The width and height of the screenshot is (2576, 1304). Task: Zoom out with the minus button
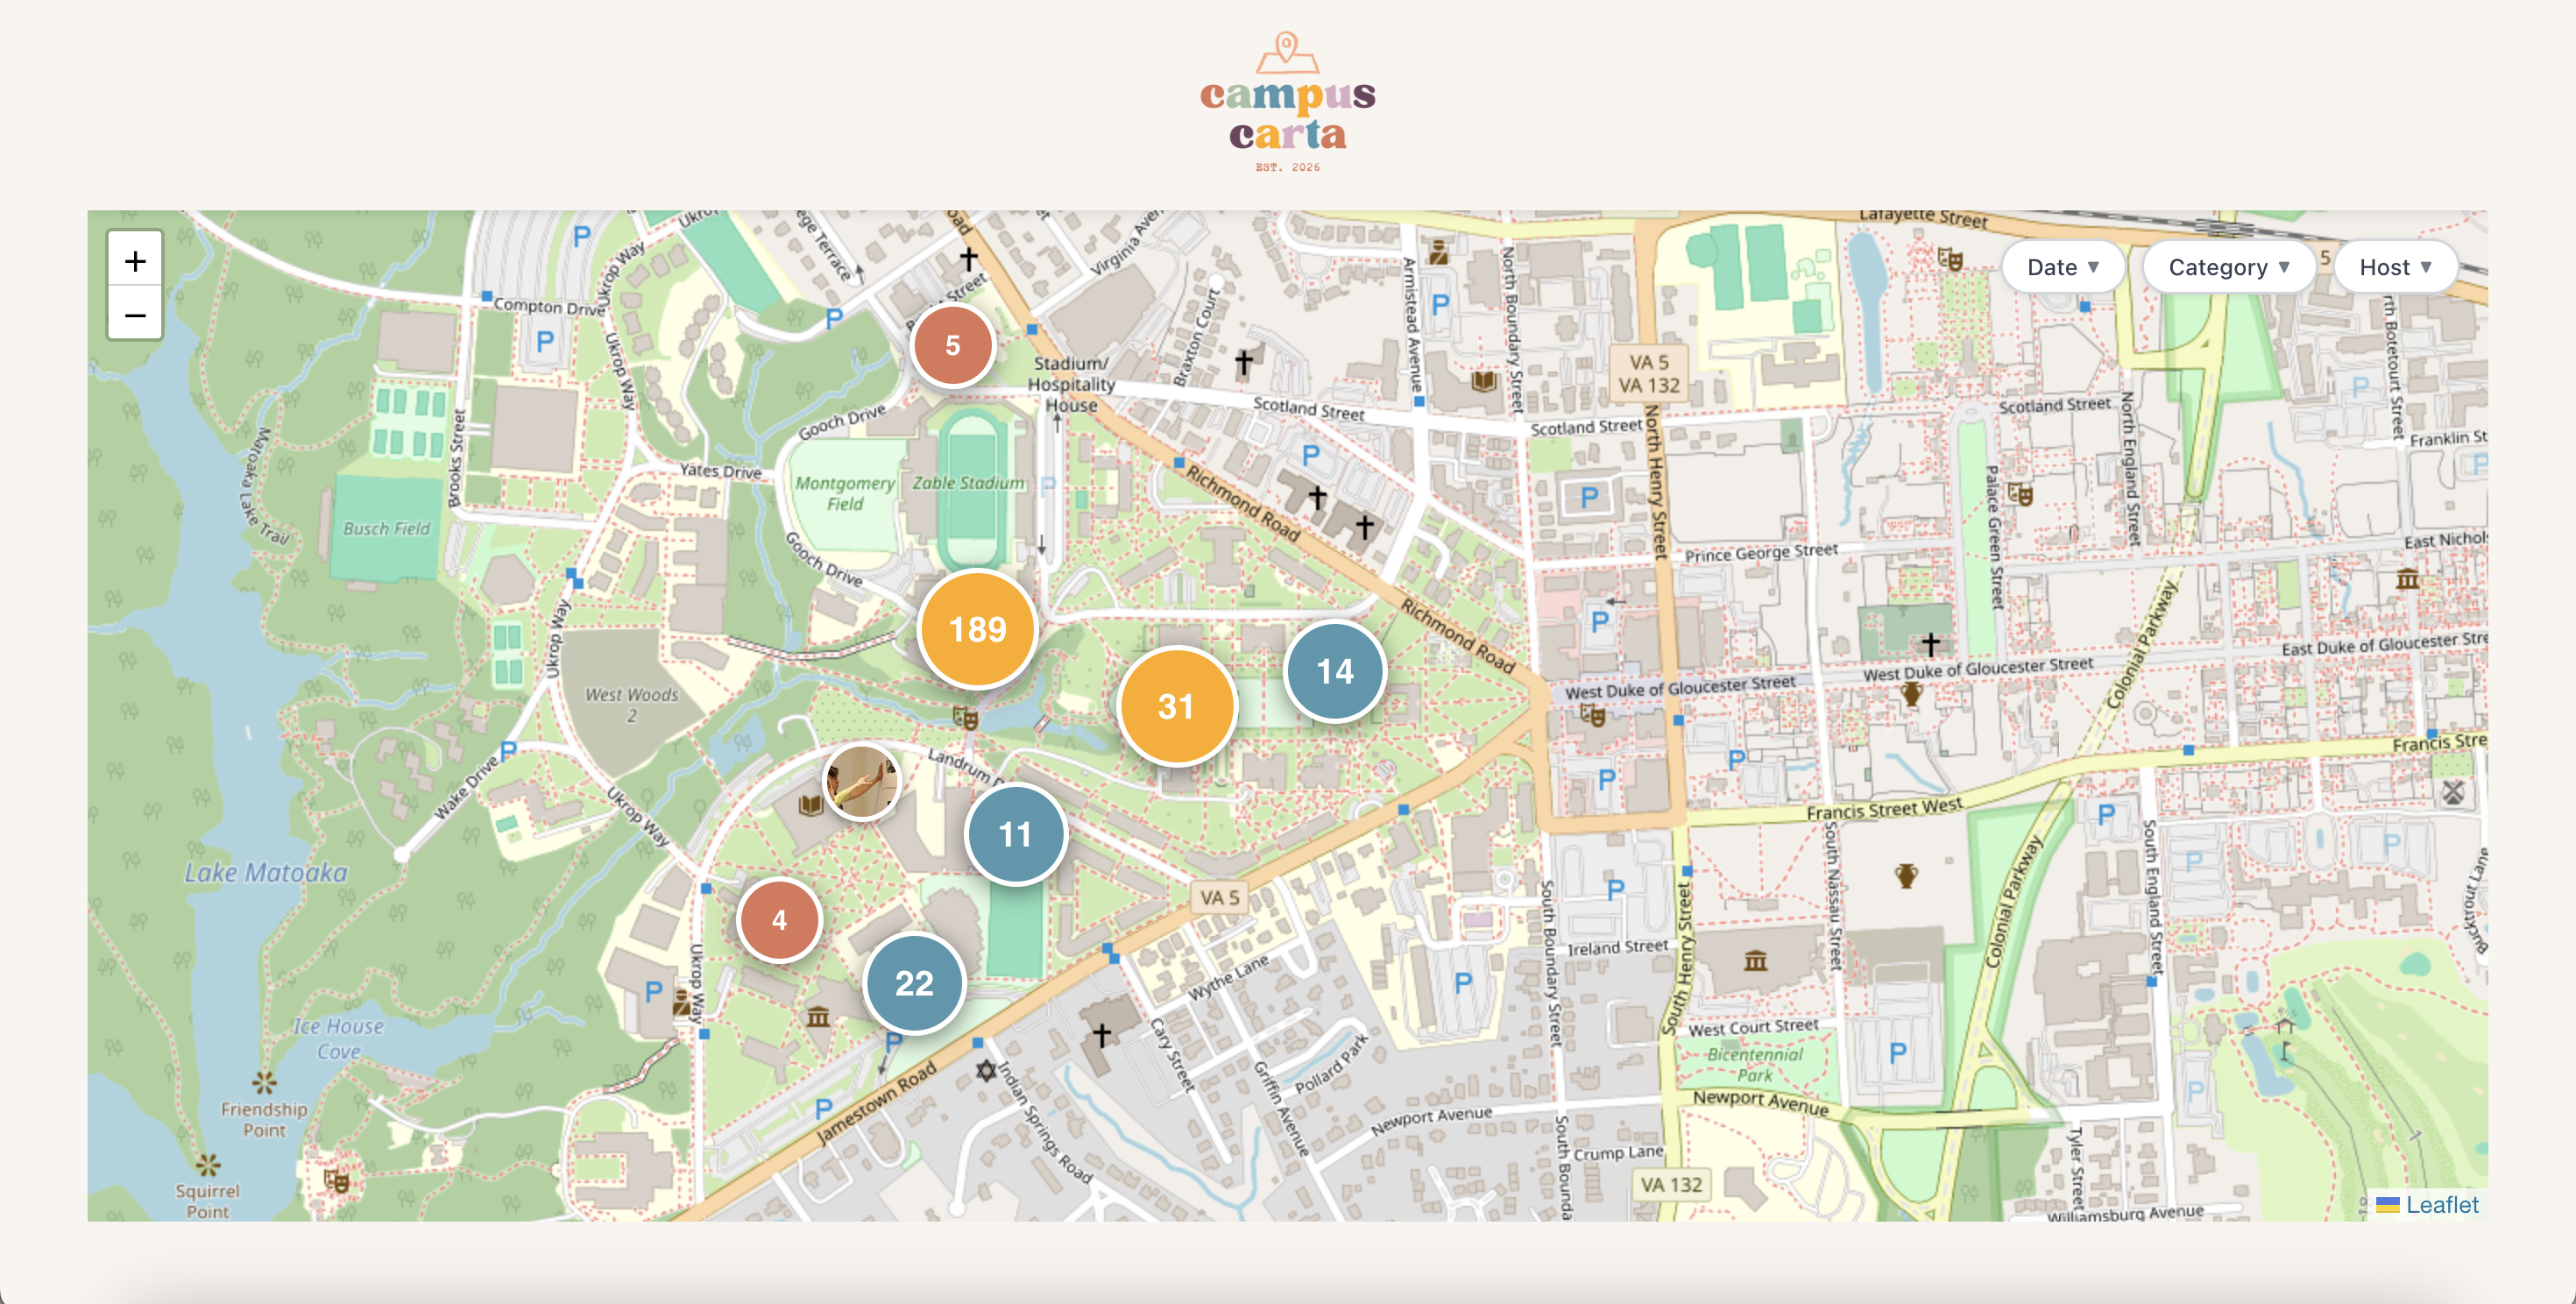pos(135,315)
